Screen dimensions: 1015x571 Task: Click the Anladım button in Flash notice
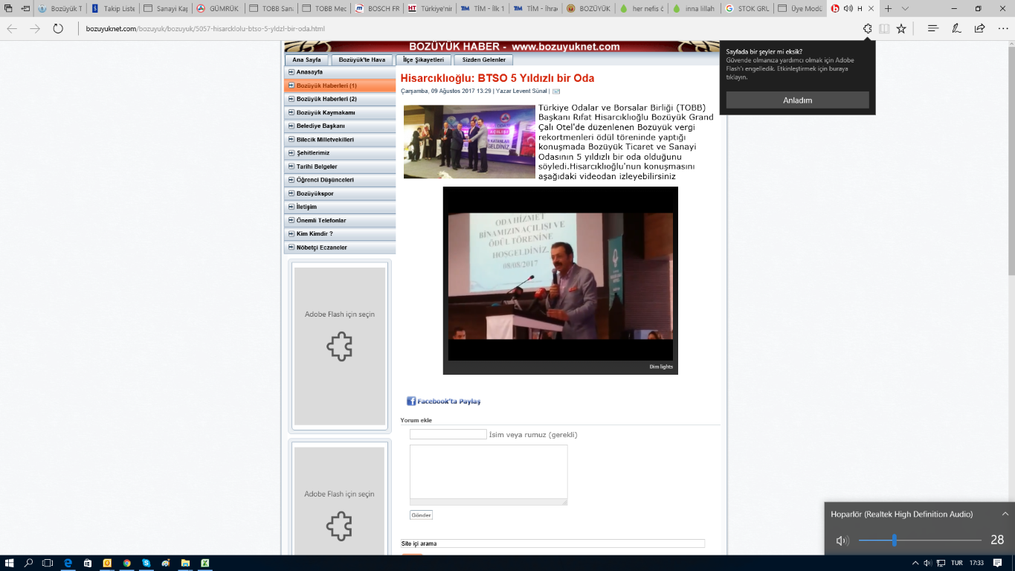(x=797, y=100)
